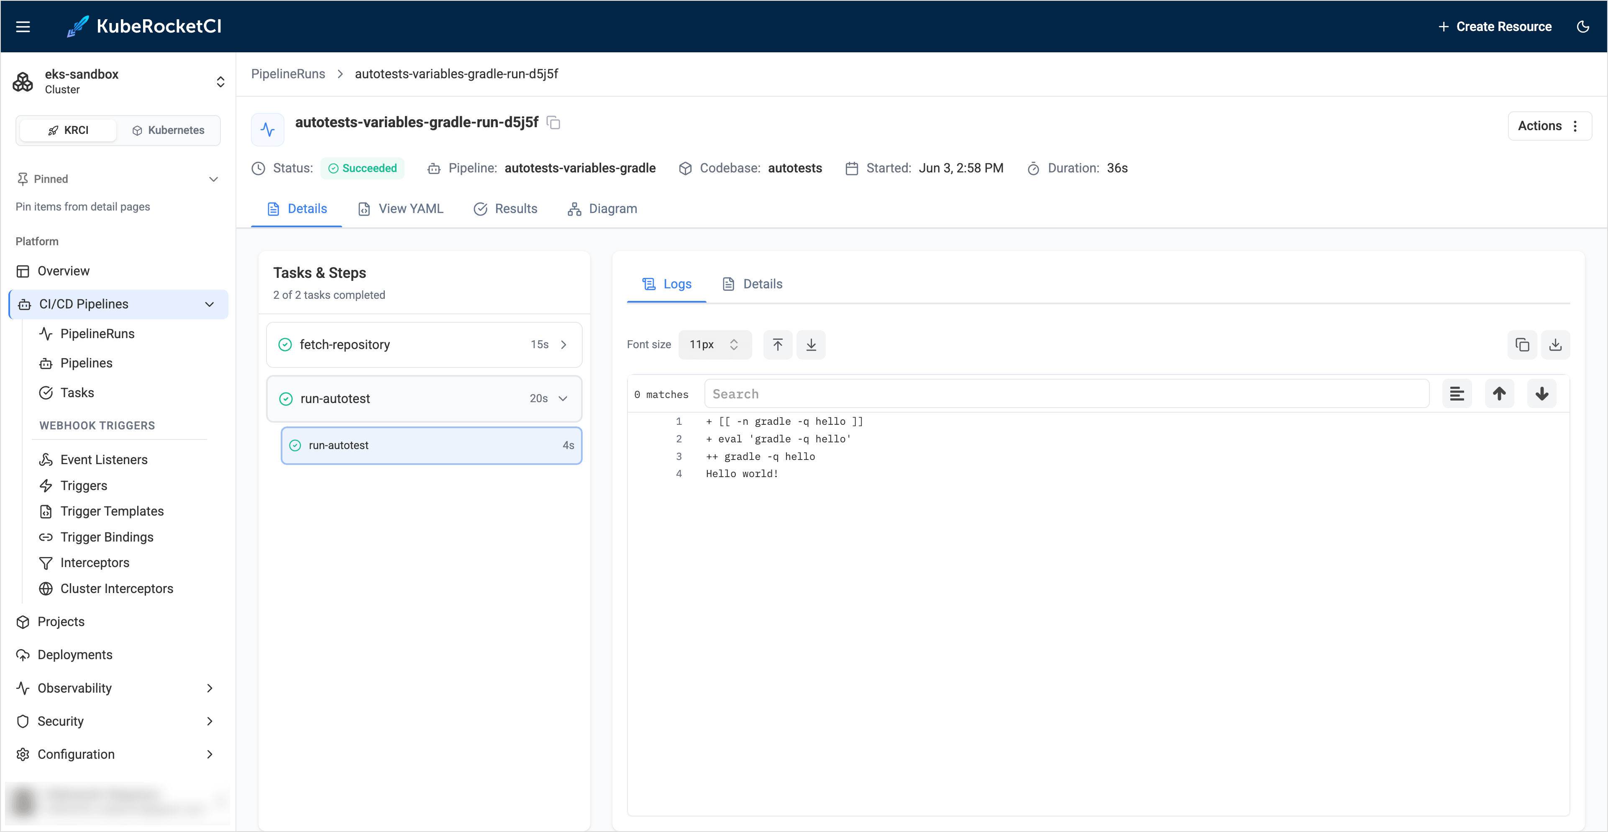The height and width of the screenshot is (832, 1608).
Task: Collapse the CI/CD Pipelines group
Action: pos(119,304)
